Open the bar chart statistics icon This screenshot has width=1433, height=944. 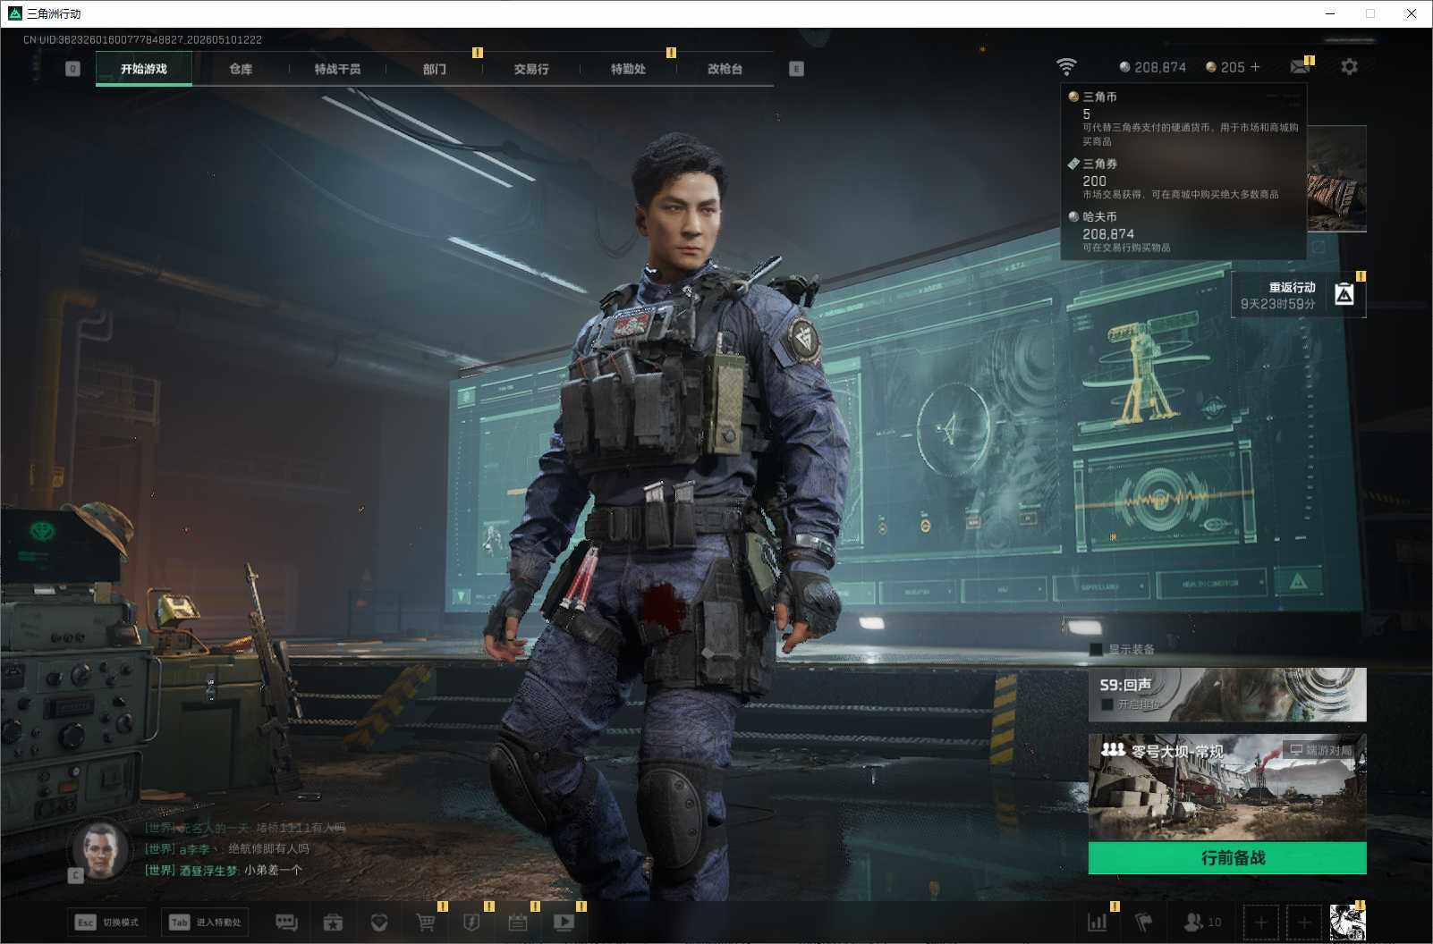pyautogui.click(x=1098, y=923)
